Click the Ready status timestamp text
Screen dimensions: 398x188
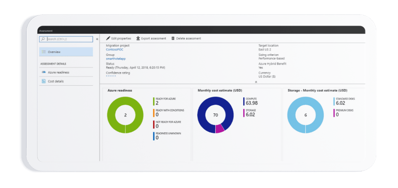click(136, 67)
